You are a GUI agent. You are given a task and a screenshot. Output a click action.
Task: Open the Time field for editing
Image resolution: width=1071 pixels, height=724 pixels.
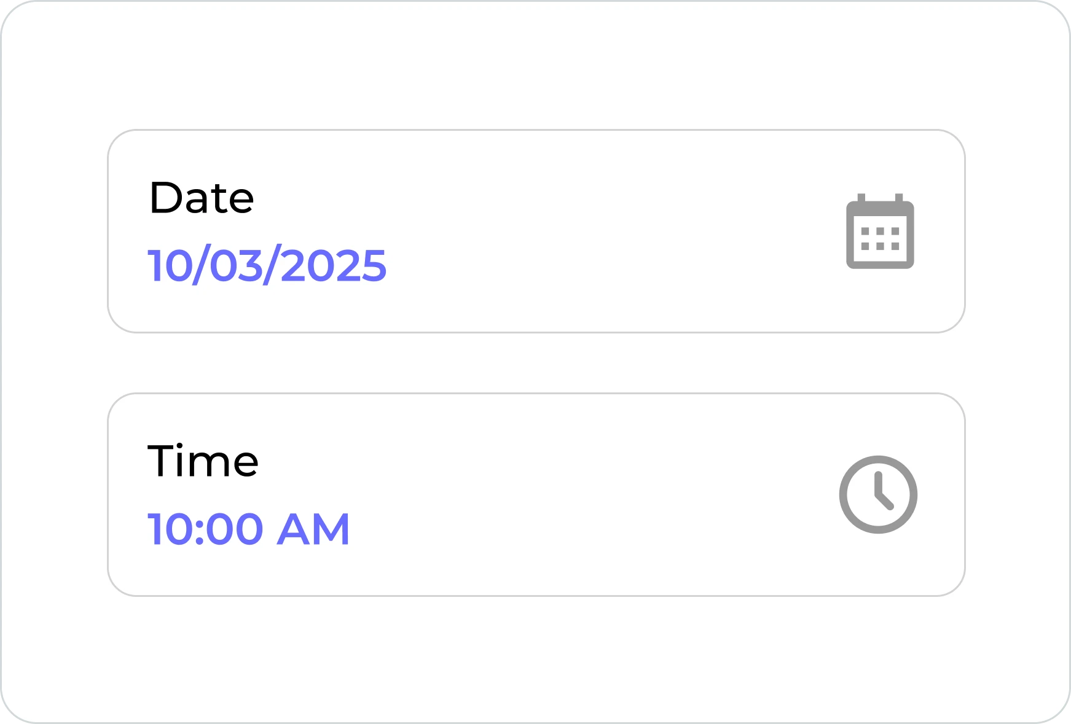535,494
